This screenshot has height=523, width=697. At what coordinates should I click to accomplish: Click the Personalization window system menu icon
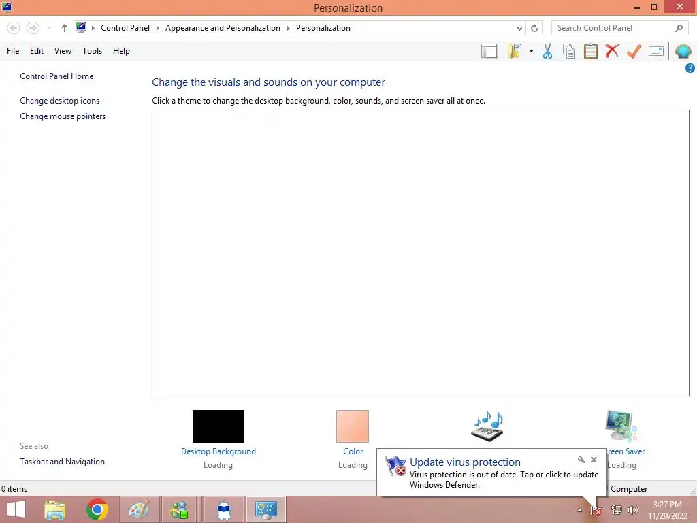click(x=7, y=7)
